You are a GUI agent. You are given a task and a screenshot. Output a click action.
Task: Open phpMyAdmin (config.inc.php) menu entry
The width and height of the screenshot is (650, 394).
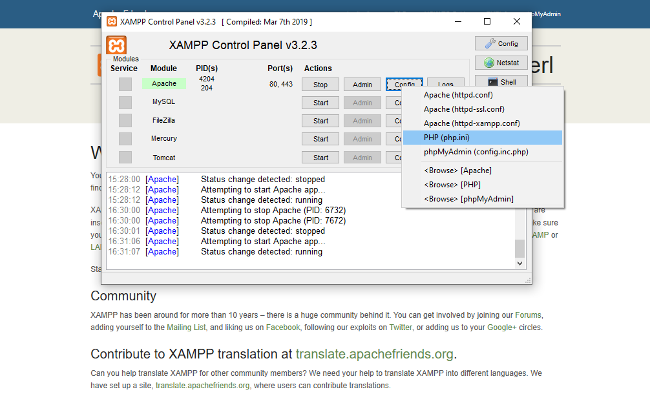tap(483, 152)
